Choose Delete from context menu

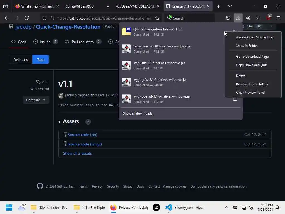253,76
